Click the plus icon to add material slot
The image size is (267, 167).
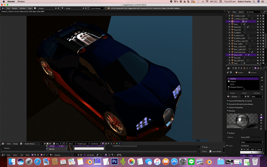click(261, 78)
